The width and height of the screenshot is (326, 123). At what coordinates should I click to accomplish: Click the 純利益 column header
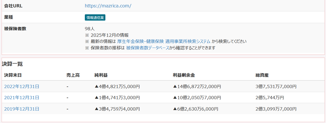(x=101, y=75)
